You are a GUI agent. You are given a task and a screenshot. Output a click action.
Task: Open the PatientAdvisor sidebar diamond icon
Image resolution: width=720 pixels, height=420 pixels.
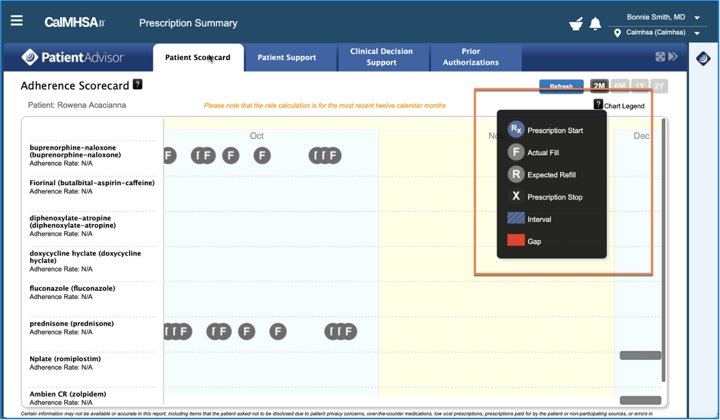click(x=703, y=59)
